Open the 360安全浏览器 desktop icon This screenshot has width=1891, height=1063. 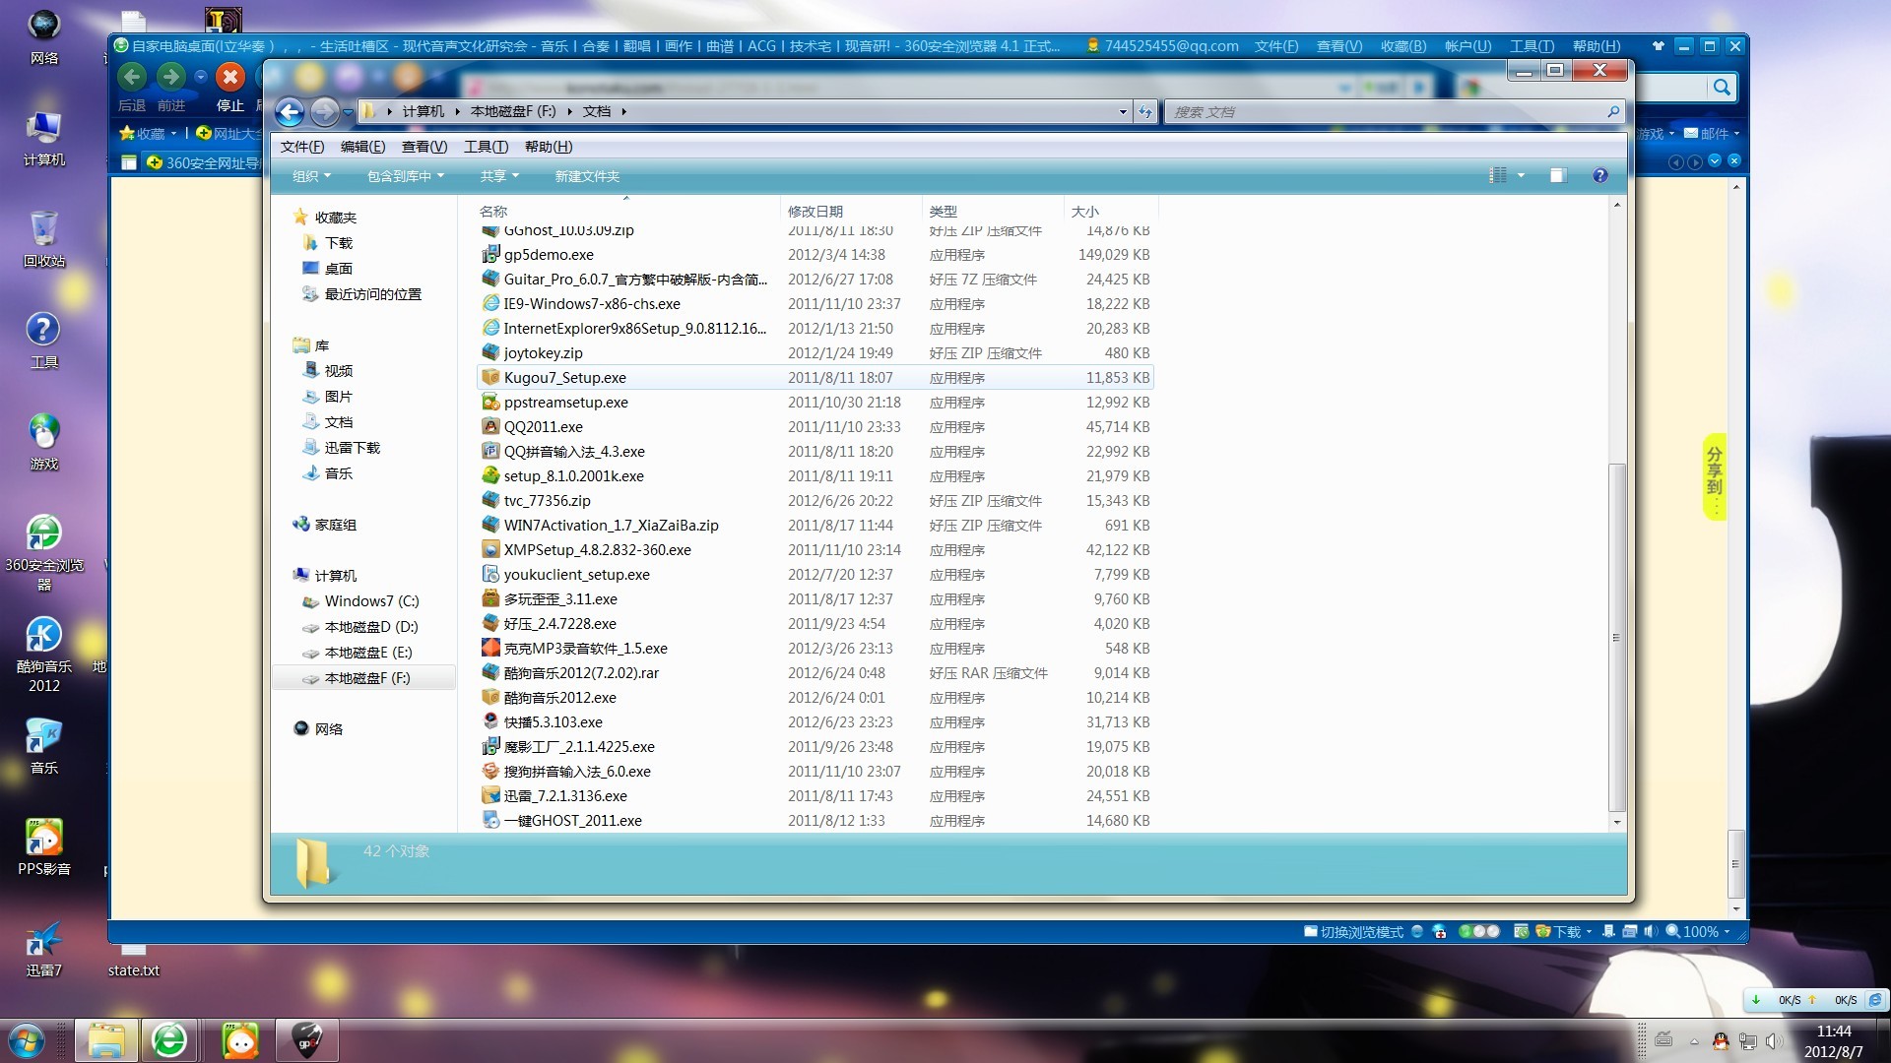[x=44, y=551]
